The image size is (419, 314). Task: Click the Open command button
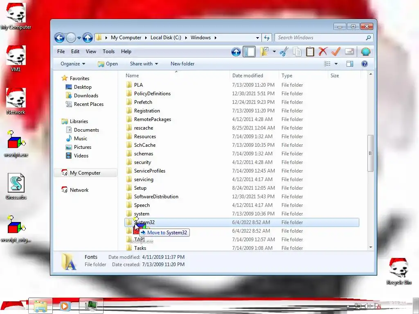pos(108,64)
